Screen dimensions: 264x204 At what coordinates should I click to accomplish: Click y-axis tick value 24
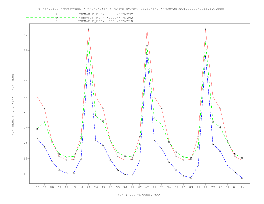tap(26, 128)
